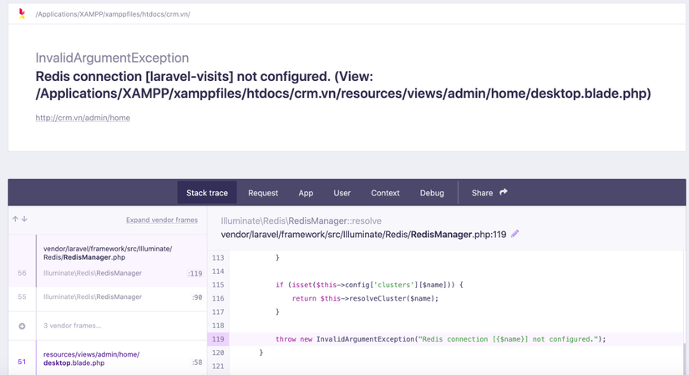Switch to the App tab

[306, 193]
